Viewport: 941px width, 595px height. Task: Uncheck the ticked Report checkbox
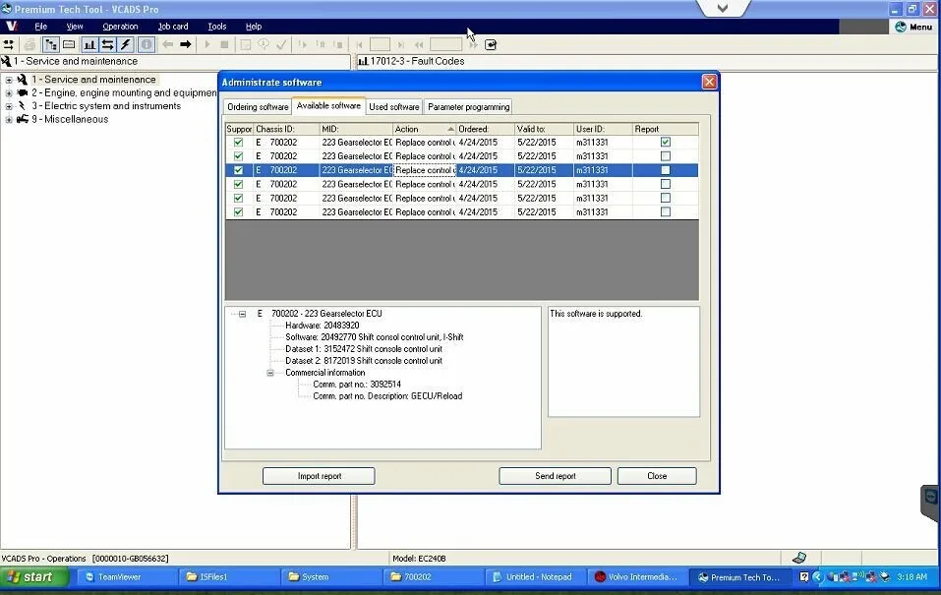click(665, 143)
